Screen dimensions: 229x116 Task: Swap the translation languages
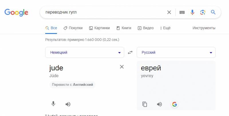pyautogui.click(x=130, y=53)
